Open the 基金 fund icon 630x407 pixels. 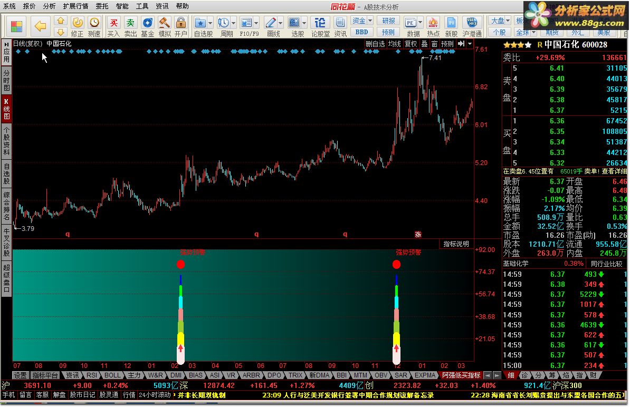pos(148,27)
